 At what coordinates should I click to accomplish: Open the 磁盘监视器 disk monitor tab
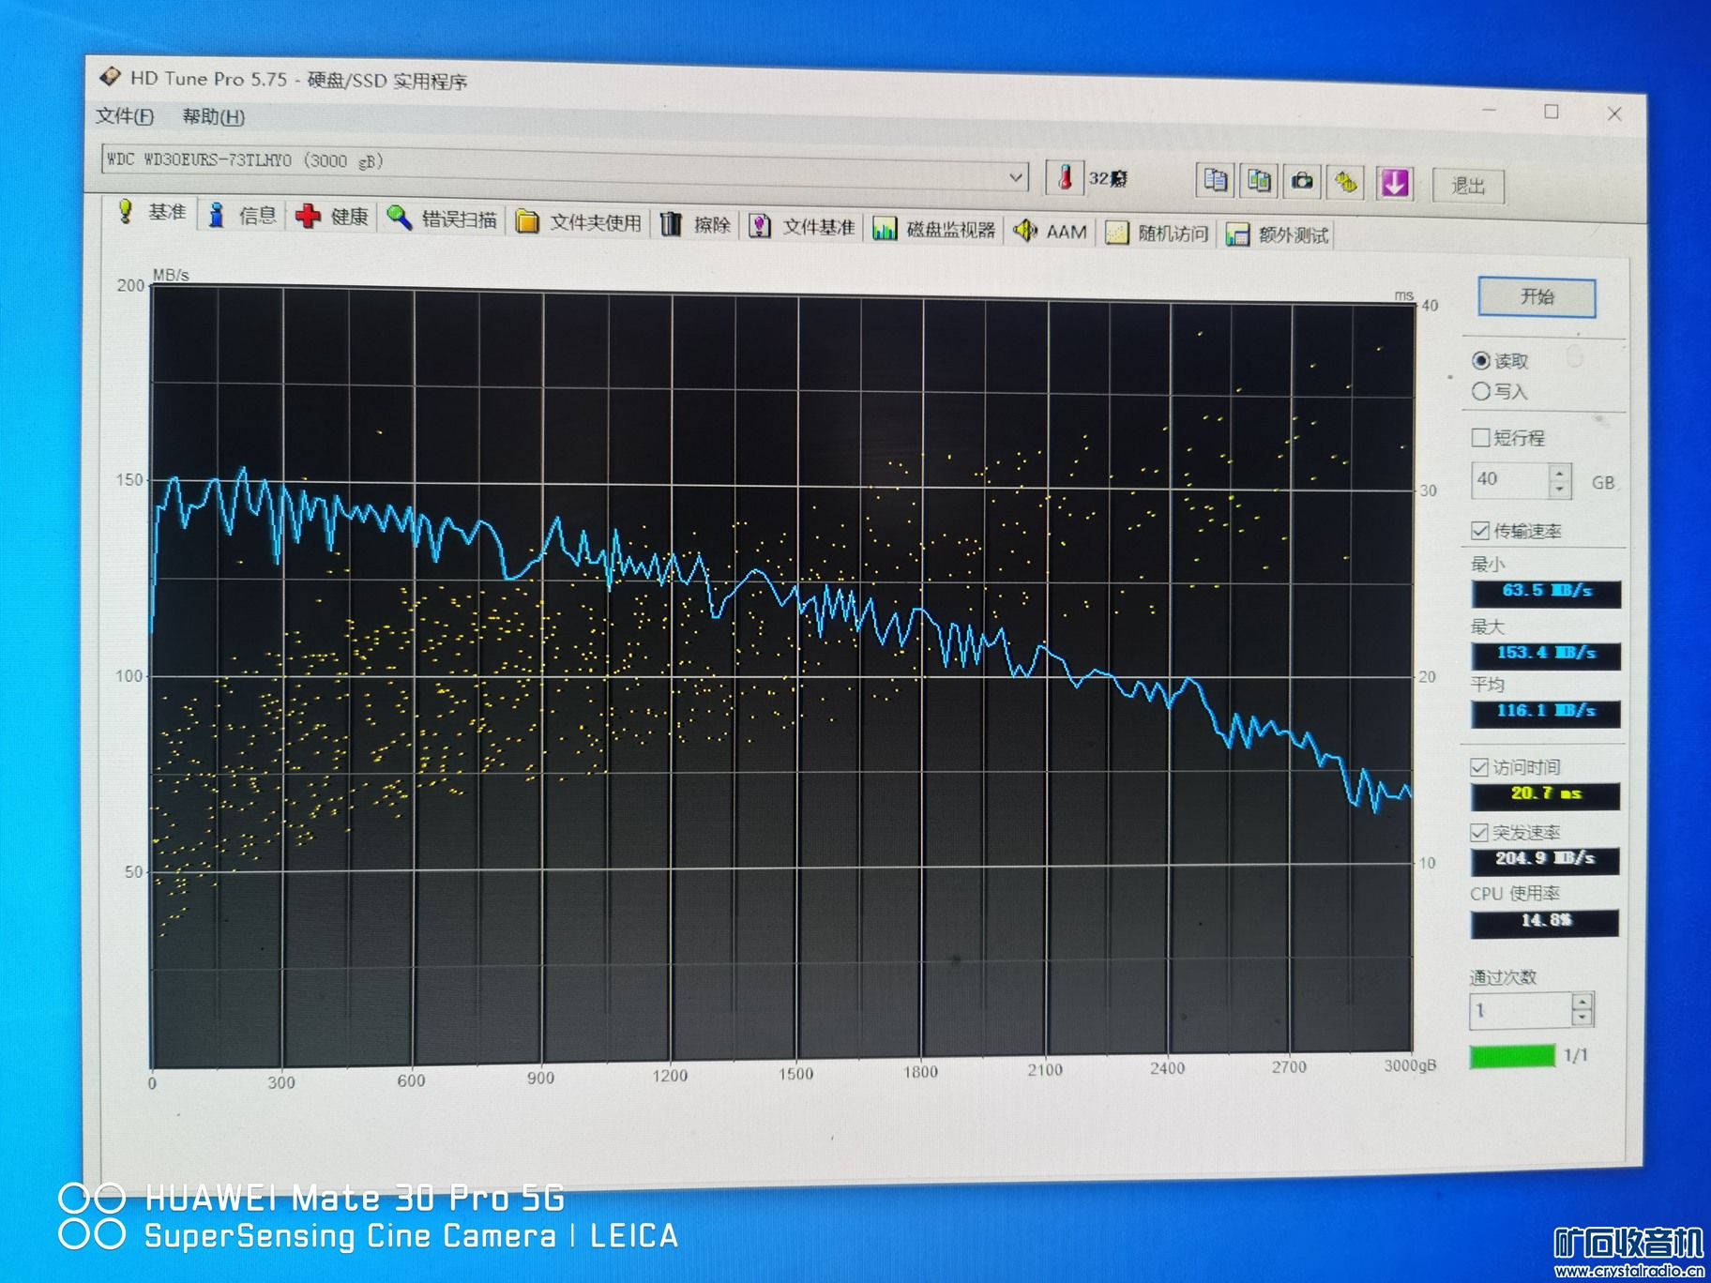[934, 230]
